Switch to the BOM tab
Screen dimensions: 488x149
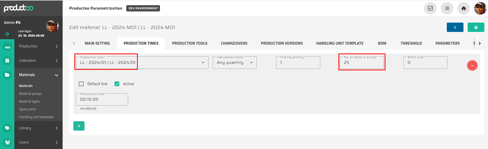pyautogui.click(x=382, y=43)
